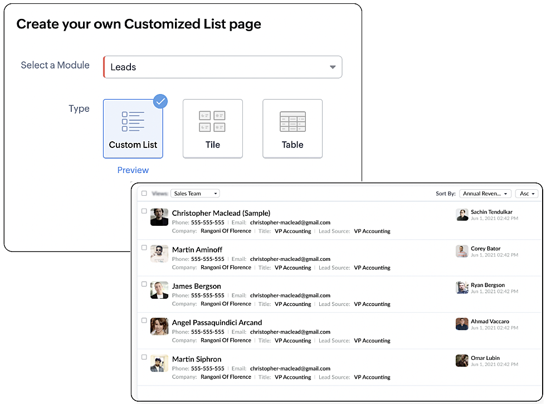The height and width of the screenshot is (405, 546).
Task: Click Corey Bator's owner avatar
Action: (462, 251)
